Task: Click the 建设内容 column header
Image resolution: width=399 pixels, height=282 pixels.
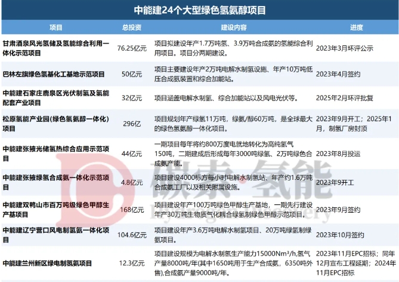Action: [233, 27]
